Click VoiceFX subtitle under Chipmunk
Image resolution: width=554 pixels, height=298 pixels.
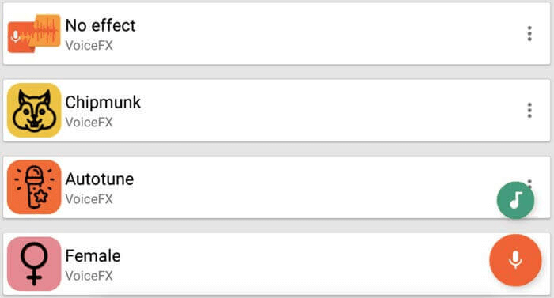click(x=89, y=123)
